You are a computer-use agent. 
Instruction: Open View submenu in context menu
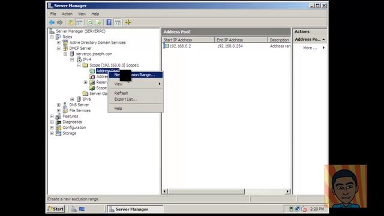[136, 84]
